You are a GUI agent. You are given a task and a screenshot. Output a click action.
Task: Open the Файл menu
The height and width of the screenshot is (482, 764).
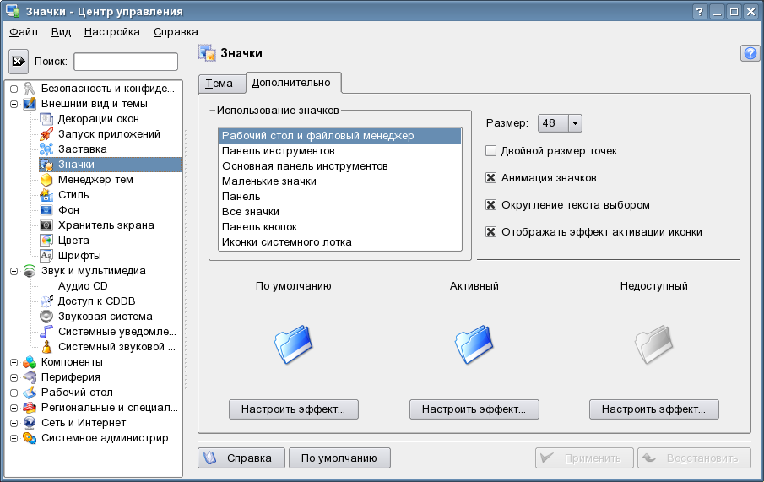point(24,32)
